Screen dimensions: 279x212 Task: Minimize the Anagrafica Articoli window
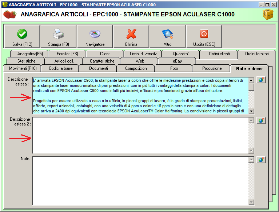pyautogui.click(x=261, y=5)
